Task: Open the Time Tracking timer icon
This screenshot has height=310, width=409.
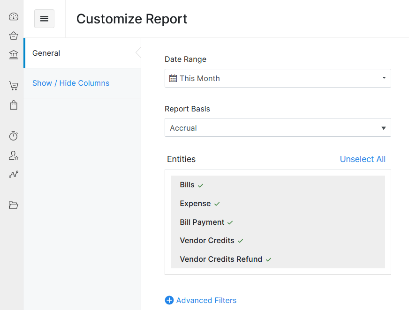Action: point(13,136)
